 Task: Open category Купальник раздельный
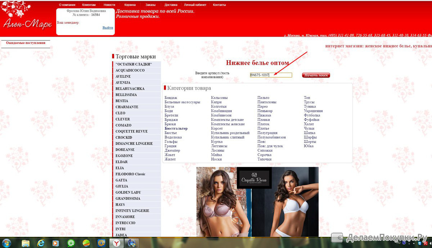230,133
